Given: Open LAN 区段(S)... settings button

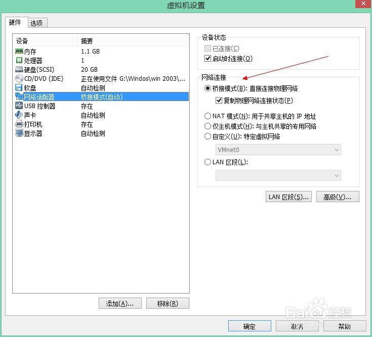Looking at the screenshot, I should point(288,197).
